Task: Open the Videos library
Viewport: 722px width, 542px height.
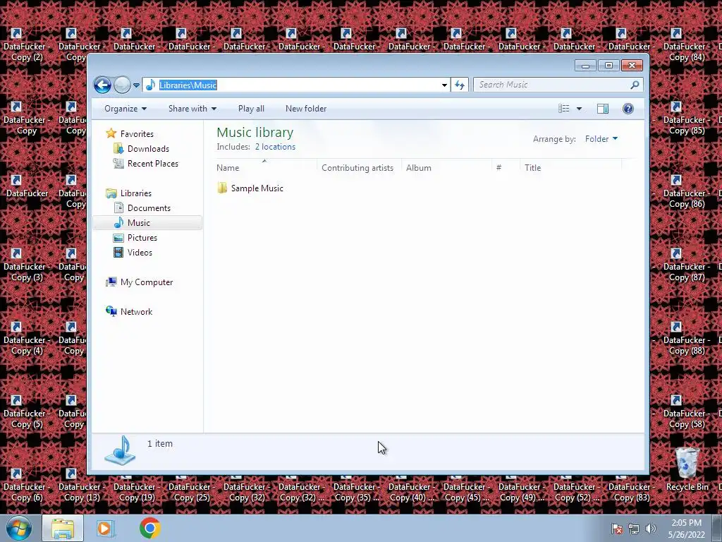Action: (x=140, y=253)
